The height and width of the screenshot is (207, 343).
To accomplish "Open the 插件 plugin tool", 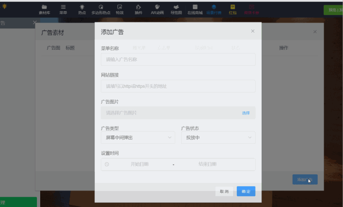I will click(x=138, y=10).
